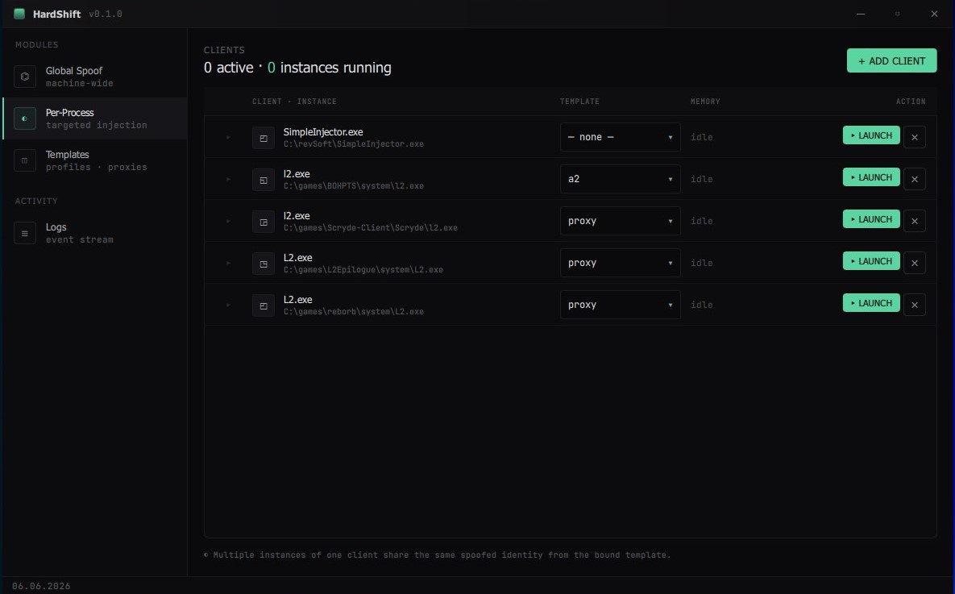This screenshot has height=594, width=955.
Task: Open proxy template dropdown for L2Epilogue
Action: pyautogui.click(x=620, y=264)
